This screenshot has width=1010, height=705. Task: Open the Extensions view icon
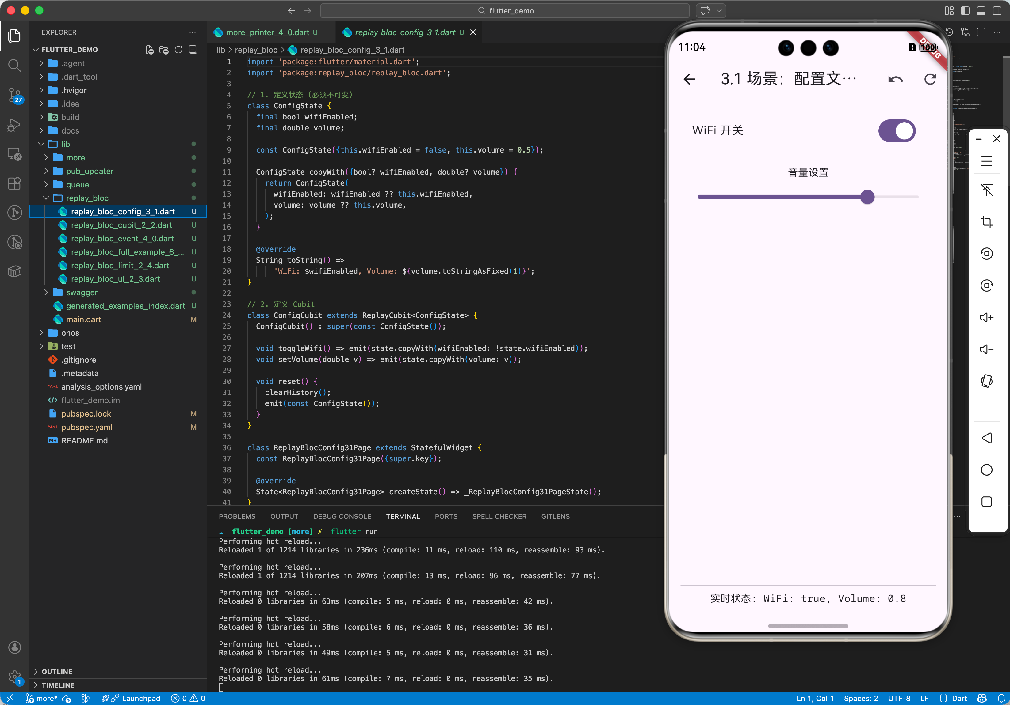[14, 183]
